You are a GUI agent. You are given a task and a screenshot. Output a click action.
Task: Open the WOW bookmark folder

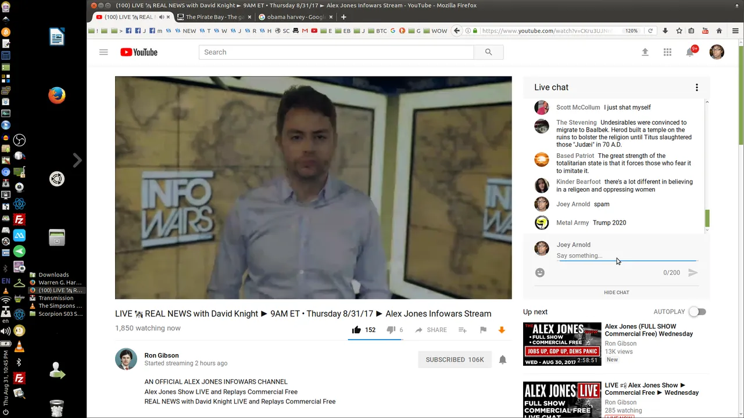pyautogui.click(x=435, y=31)
